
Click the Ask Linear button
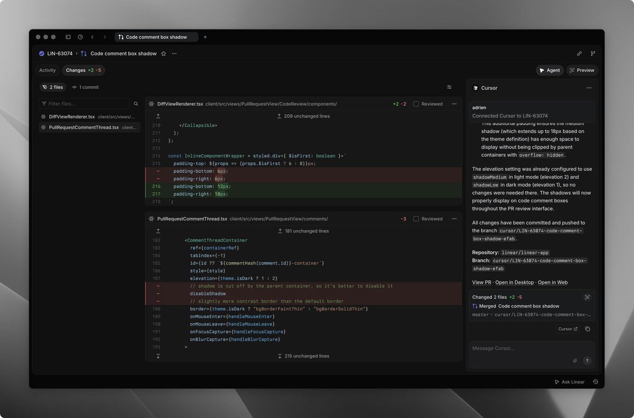tap(570, 382)
